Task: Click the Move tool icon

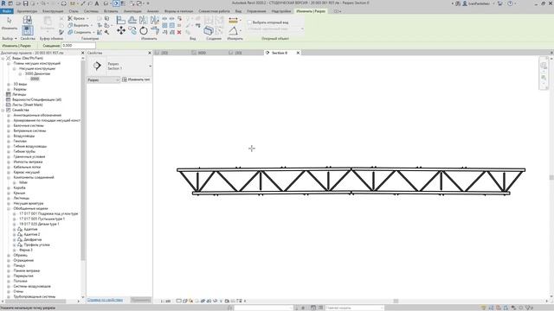Action: click(121, 31)
